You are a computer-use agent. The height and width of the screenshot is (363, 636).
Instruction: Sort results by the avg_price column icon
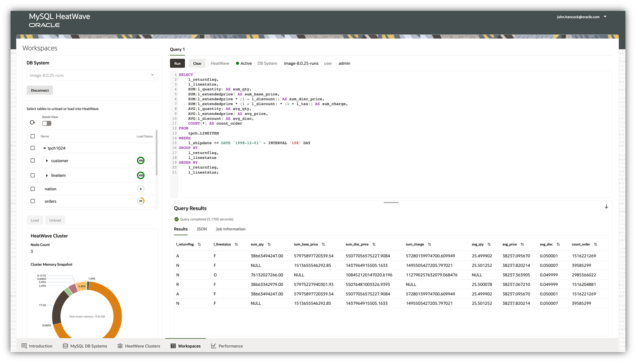522,244
